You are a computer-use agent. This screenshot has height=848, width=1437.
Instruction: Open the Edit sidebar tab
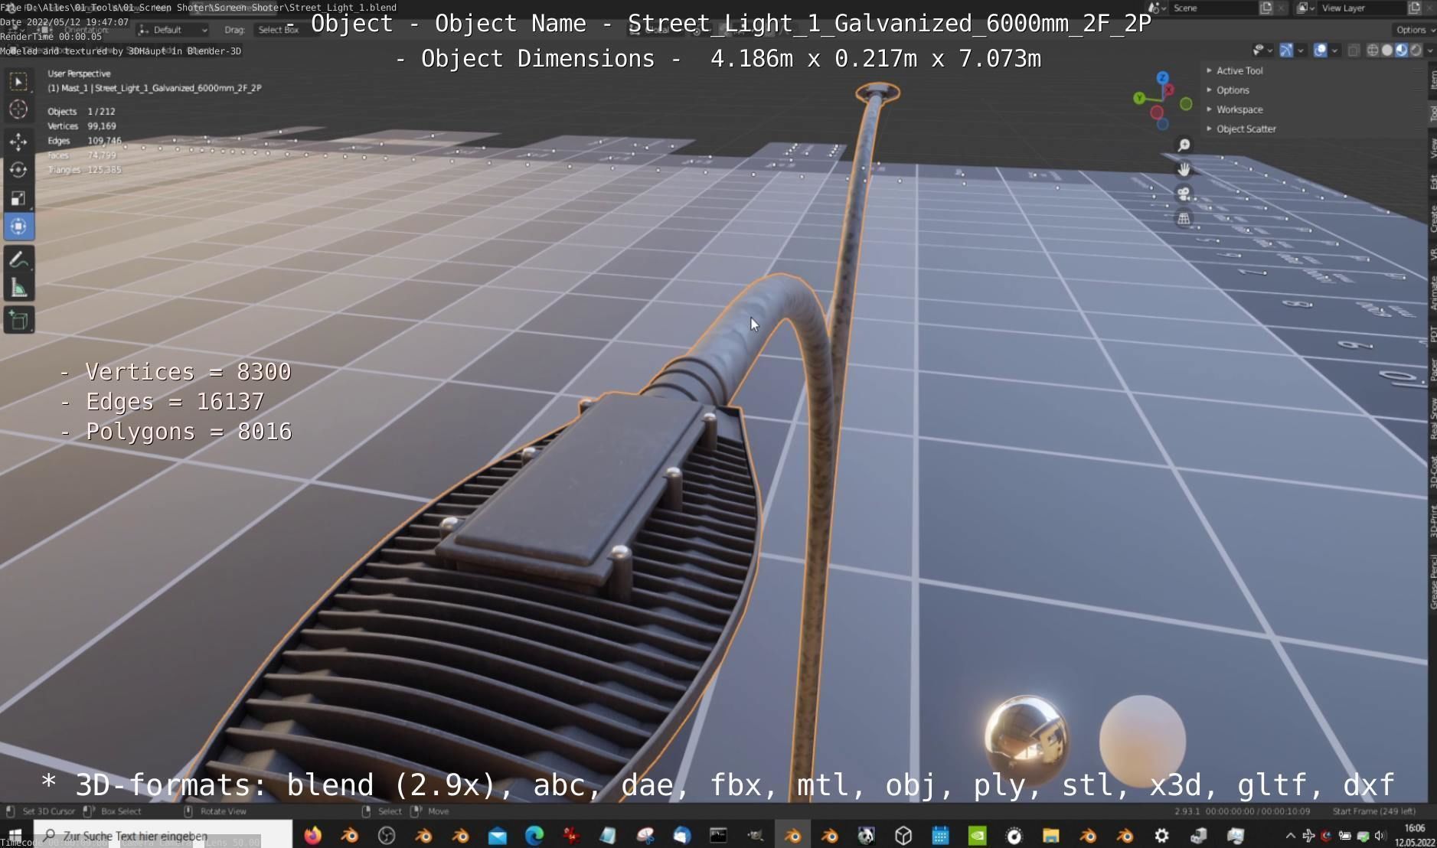click(x=1432, y=181)
